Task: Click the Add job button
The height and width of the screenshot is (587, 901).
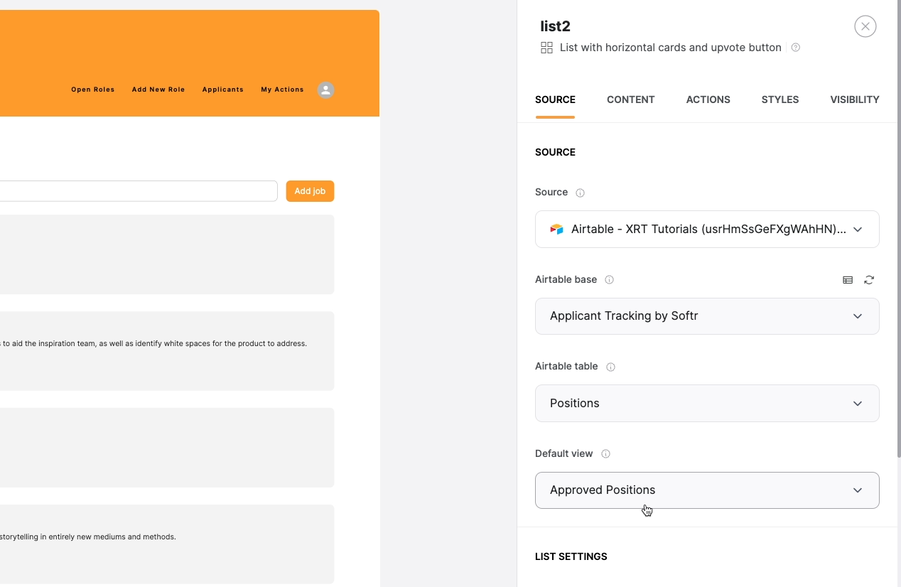Action: coord(310,191)
